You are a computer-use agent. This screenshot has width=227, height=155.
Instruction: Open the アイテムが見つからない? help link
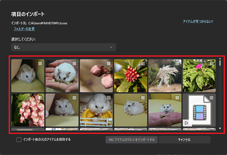tap(198, 21)
